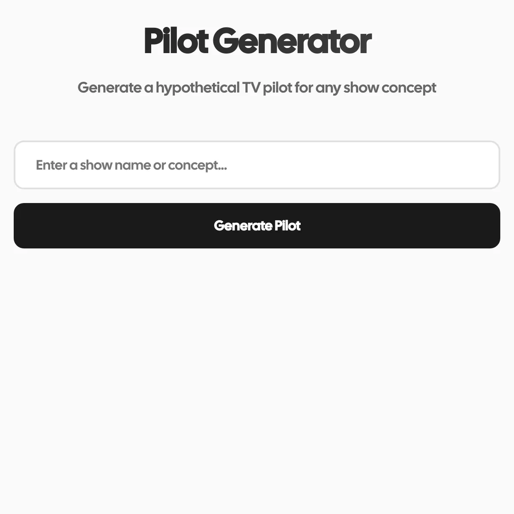514x514 pixels.
Task: Submit the form with Generate Pilot
Action: click(x=257, y=226)
